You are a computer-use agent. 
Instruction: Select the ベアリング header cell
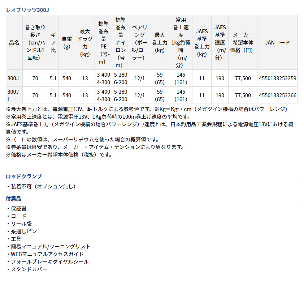[139, 43]
